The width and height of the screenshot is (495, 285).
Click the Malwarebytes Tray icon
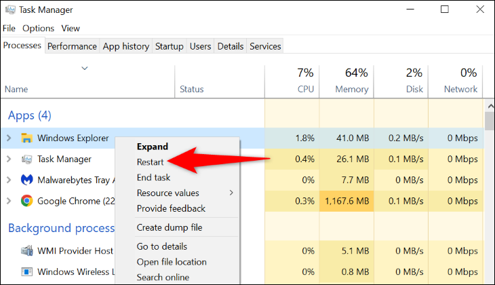click(26, 180)
